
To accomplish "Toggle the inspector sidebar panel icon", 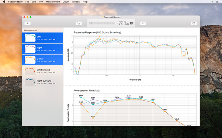I will tap(194, 23).
